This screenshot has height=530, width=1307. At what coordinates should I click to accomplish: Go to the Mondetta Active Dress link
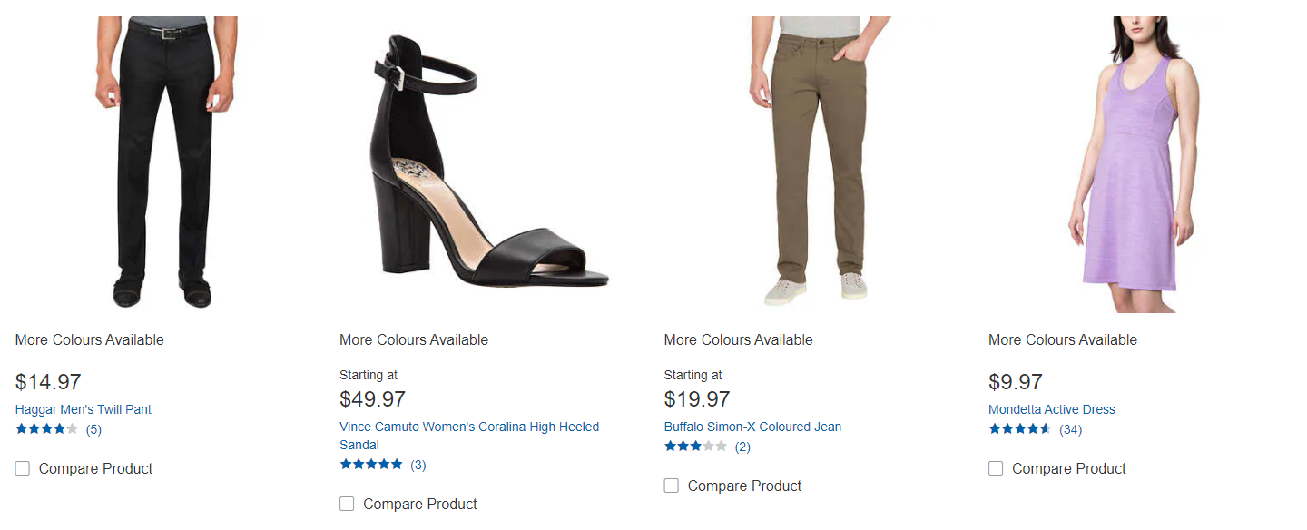[x=1052, y=409]
